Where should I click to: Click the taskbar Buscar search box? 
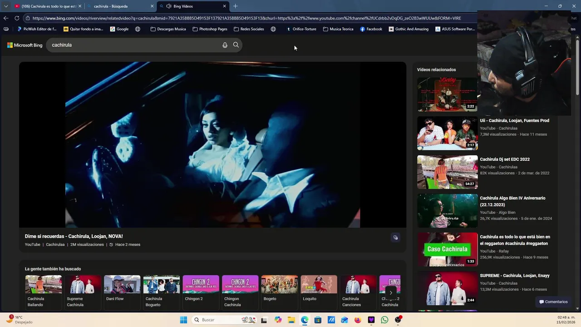(224, 320)
